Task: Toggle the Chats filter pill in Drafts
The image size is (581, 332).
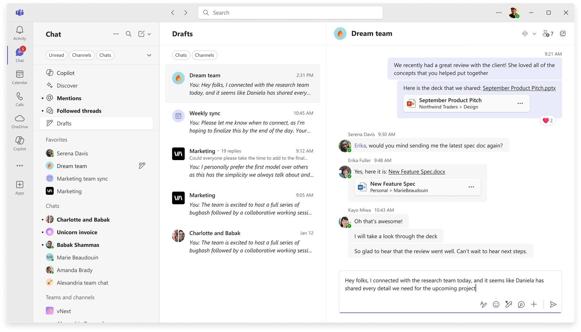Action: (x=181, y=55)
